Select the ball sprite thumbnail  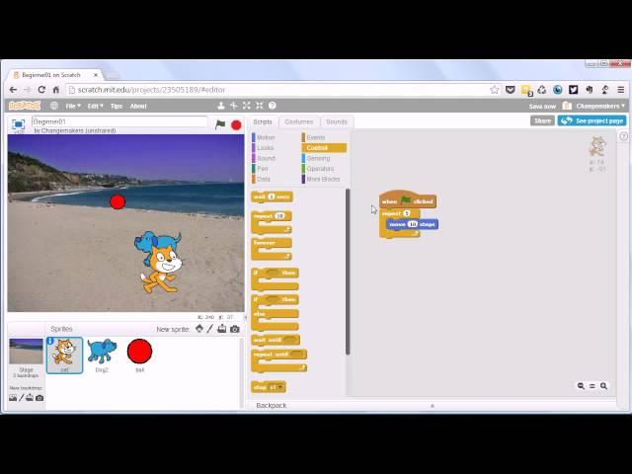[139, 355]
